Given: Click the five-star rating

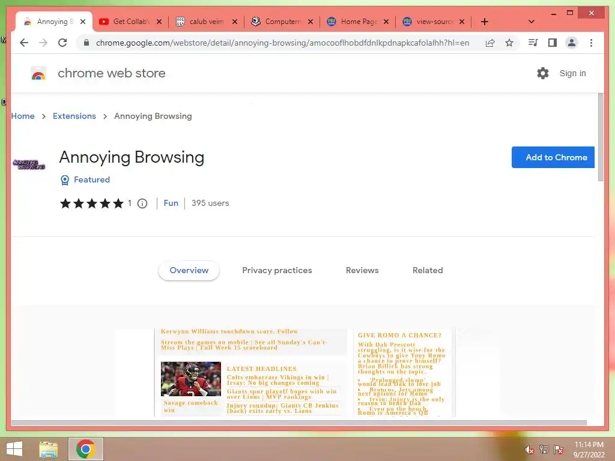Looking at the screenshot, I should click(x=91, y=203).
